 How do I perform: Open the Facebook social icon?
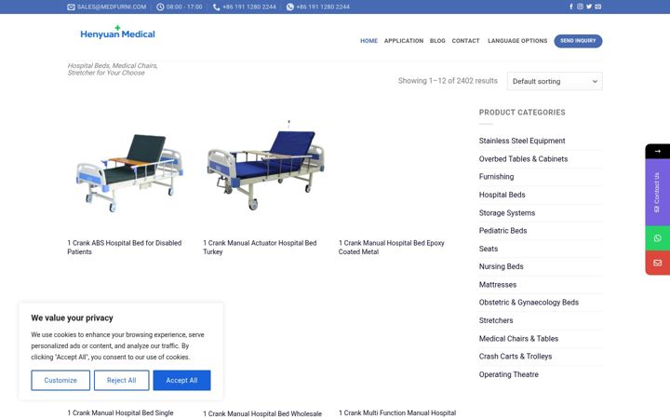[x=571, y=7]
